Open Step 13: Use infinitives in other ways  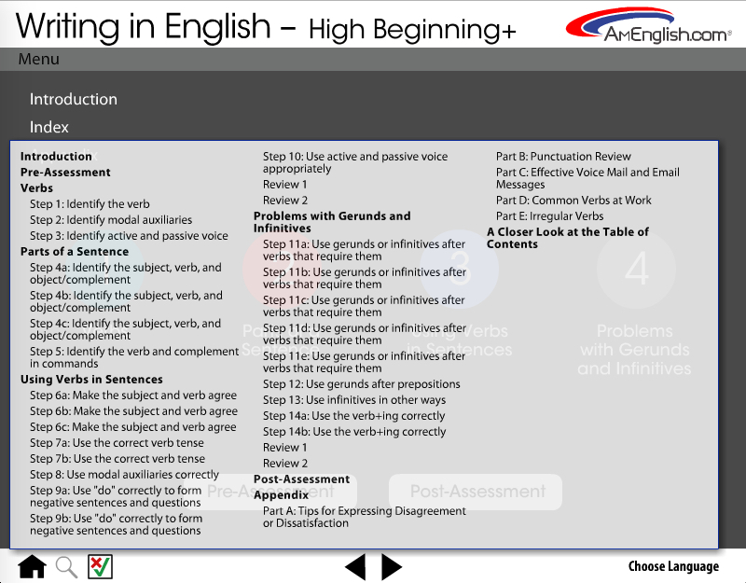354,400
